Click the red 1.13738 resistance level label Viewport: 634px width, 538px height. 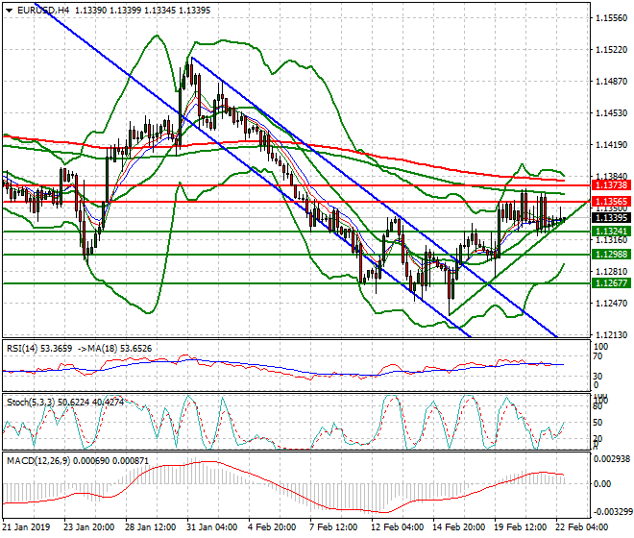pyautogui.click(x=611, y=185)
